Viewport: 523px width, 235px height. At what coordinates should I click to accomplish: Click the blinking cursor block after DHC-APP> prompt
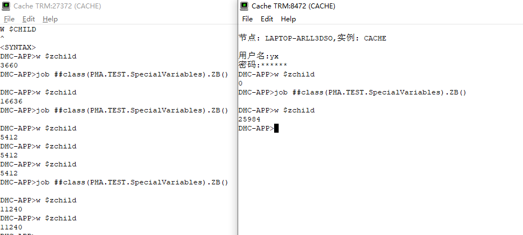point(276,128)
